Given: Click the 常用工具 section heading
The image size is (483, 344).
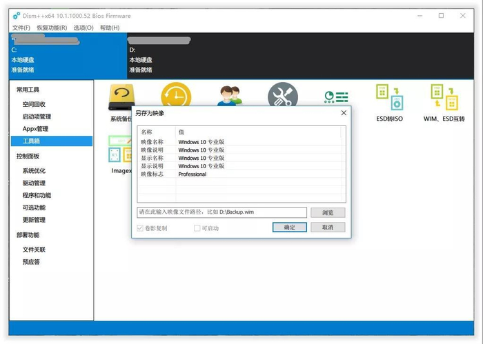Looking at the screenshot, I should tap(28, 90).
